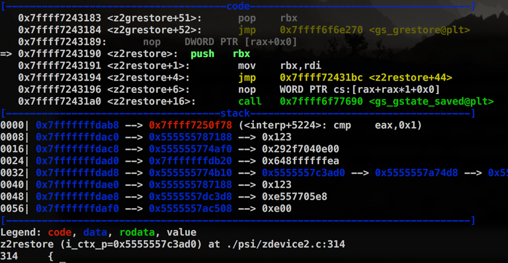
Task: Click the green call mnemonic
Action: 250,102
